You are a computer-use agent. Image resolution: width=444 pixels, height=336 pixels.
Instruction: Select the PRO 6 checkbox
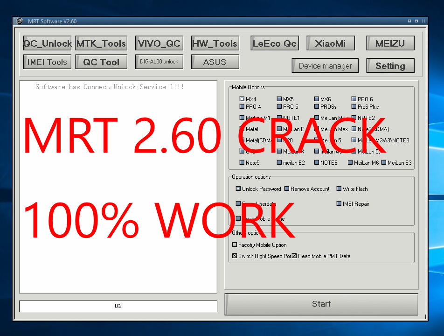[x=354, y=99]
